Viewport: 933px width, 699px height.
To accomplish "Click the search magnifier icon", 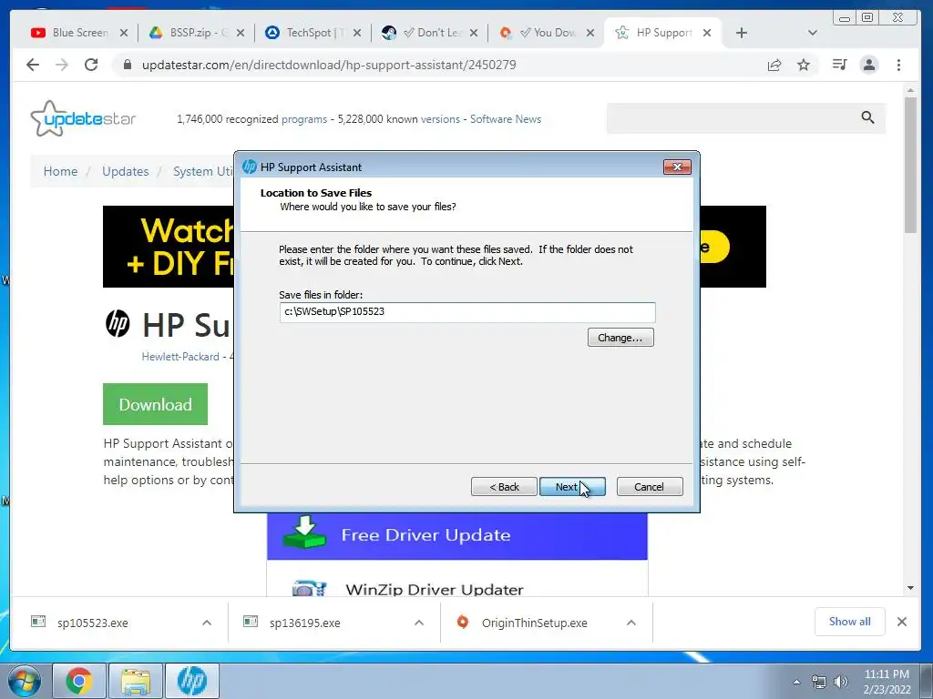I will [868, 117].
